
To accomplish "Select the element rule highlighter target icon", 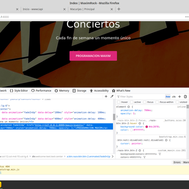I will (x=129, y=107).
